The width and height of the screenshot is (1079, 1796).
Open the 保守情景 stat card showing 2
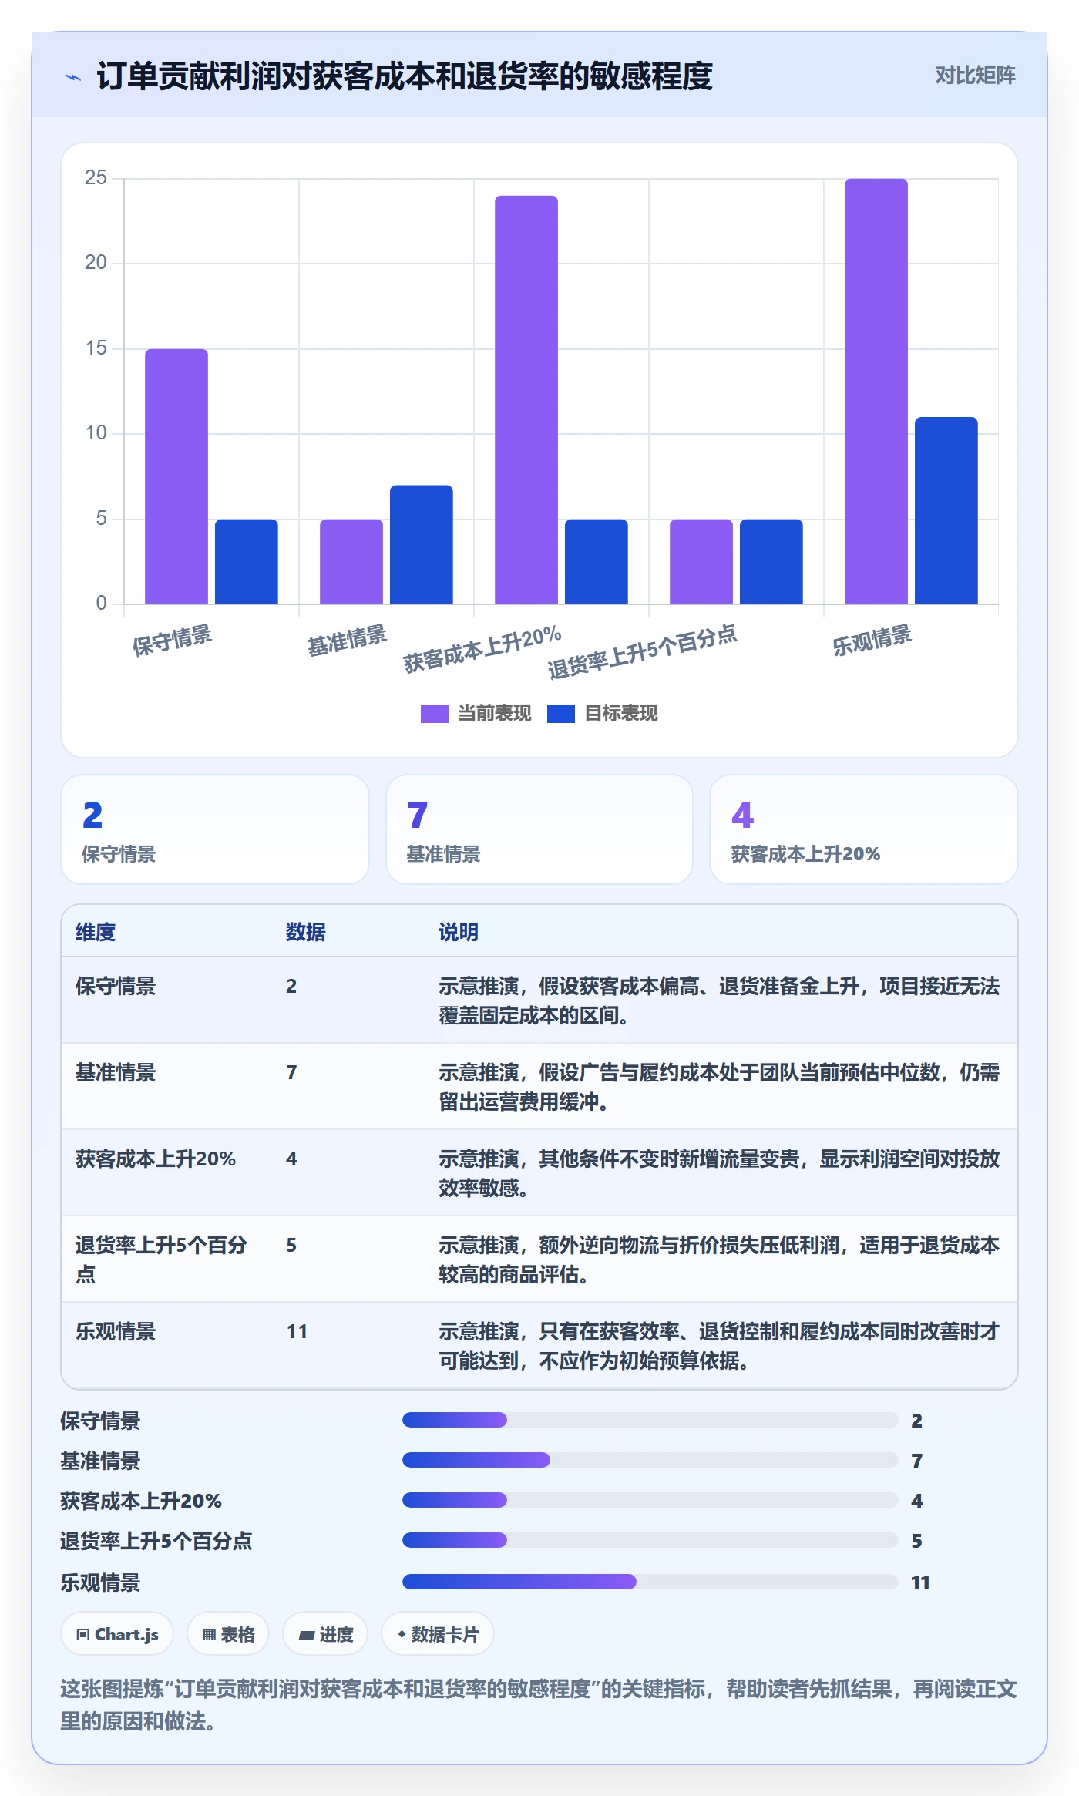coord(215,829)
